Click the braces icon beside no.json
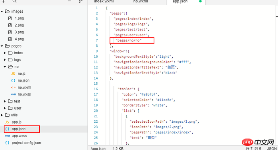Image resolution: width=278 pixels, height=150 pixels. (x=13, y=80)
